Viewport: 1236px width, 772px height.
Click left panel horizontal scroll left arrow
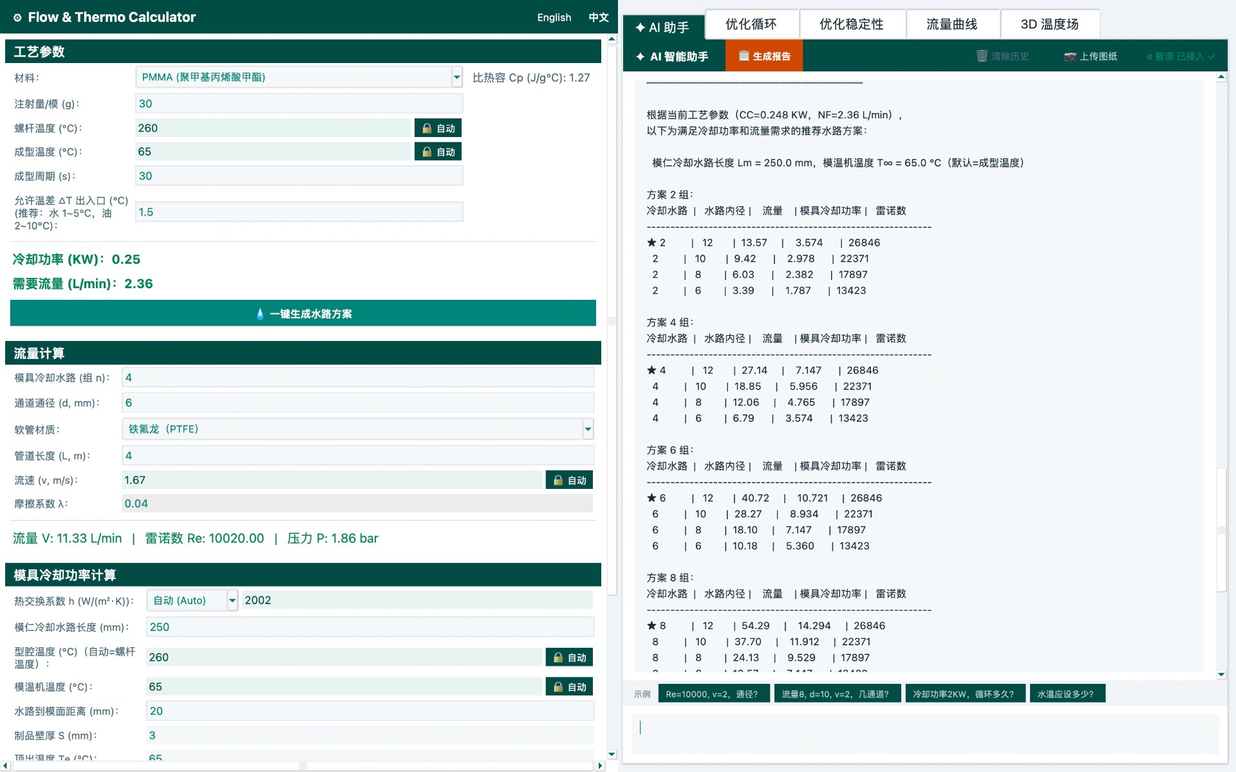coord(5,766)
